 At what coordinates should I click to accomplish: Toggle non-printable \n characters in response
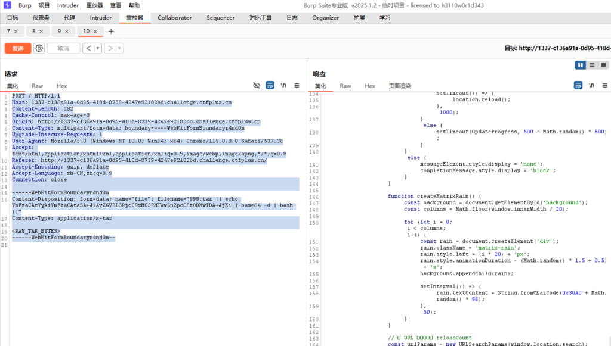tap(591, 86)
